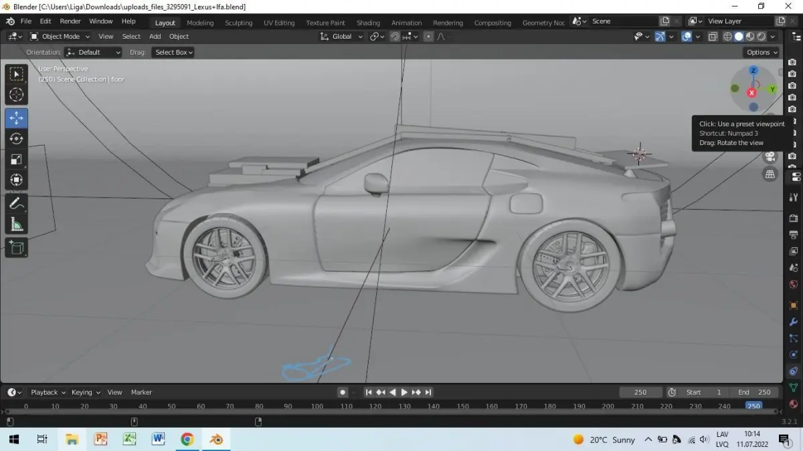Screen dimensions: 803x451
Task: Open the Drag Select Box dropdown
Action: [173, 52]
